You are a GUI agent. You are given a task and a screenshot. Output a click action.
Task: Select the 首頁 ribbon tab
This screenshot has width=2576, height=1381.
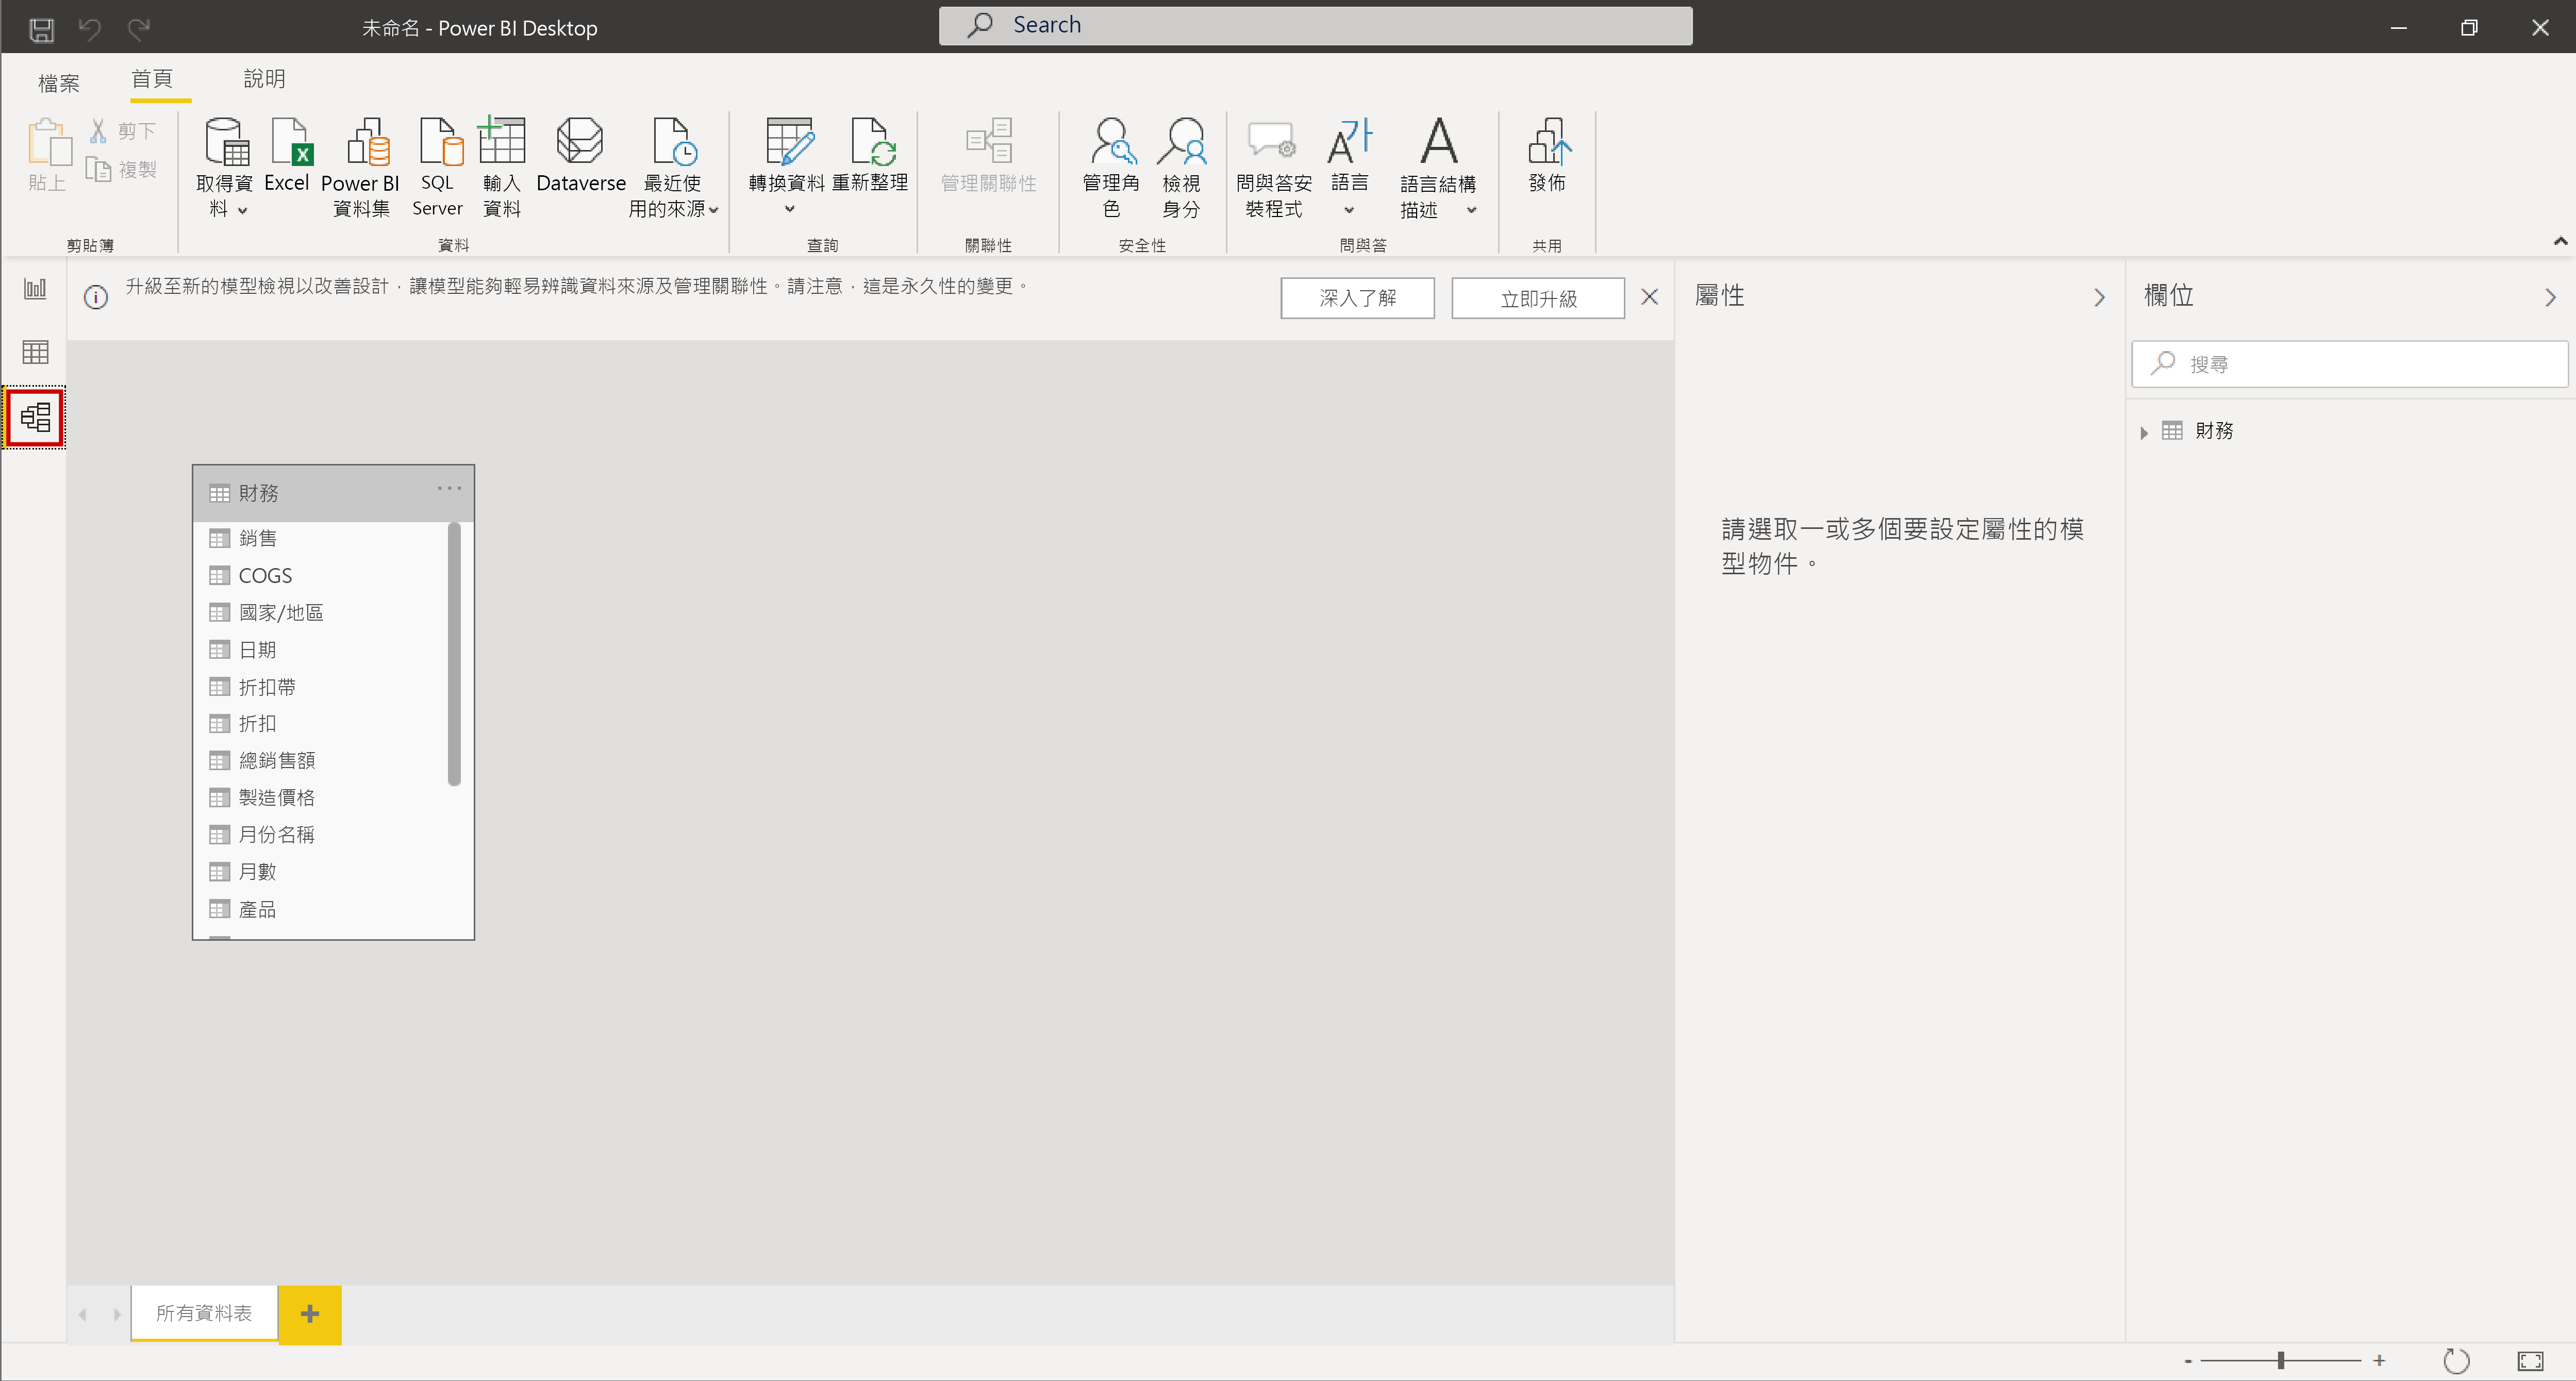point(152,79)
